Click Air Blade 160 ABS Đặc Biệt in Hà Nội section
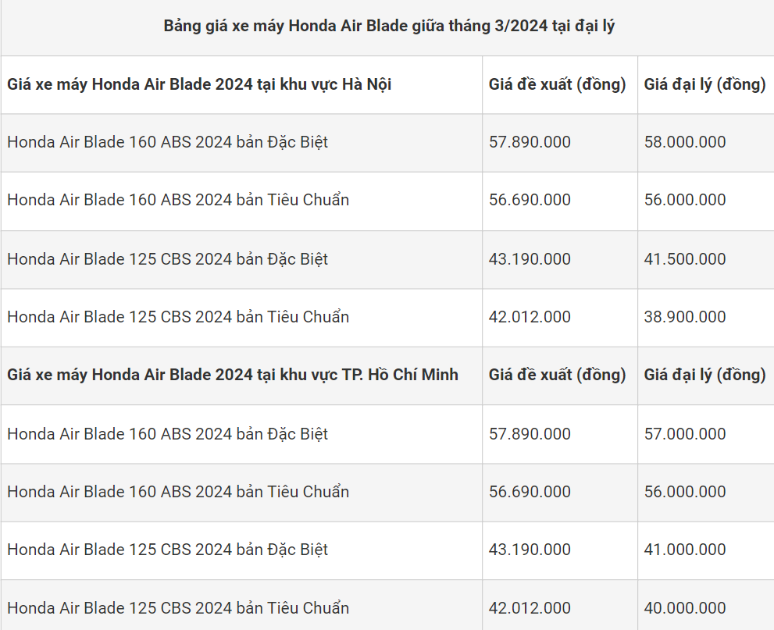Viewport: 774px width, 630px height. 167,142
